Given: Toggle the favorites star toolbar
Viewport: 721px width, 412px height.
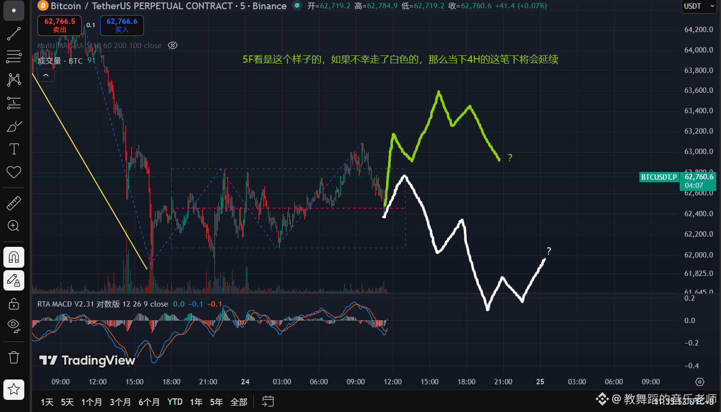Looking at the screenshot, I should click(14, 389).
